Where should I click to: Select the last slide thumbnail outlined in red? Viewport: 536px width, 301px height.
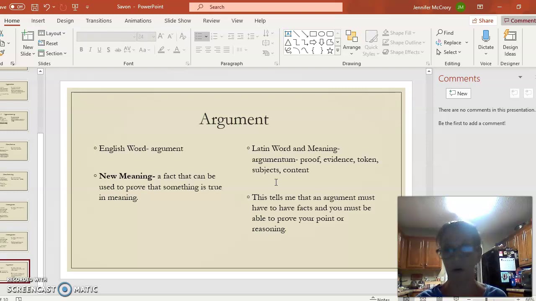14,271
